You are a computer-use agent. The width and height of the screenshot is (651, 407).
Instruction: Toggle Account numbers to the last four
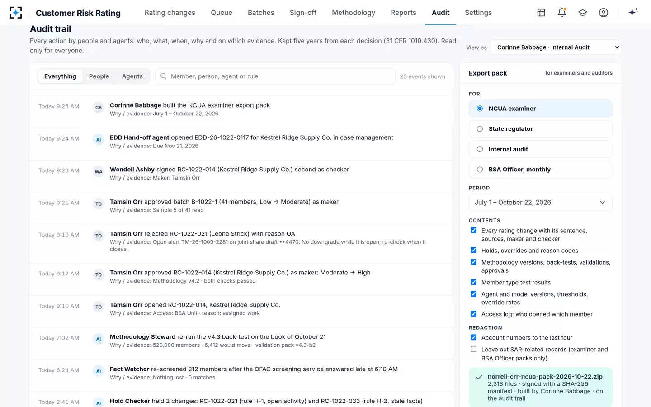[474, 337]
